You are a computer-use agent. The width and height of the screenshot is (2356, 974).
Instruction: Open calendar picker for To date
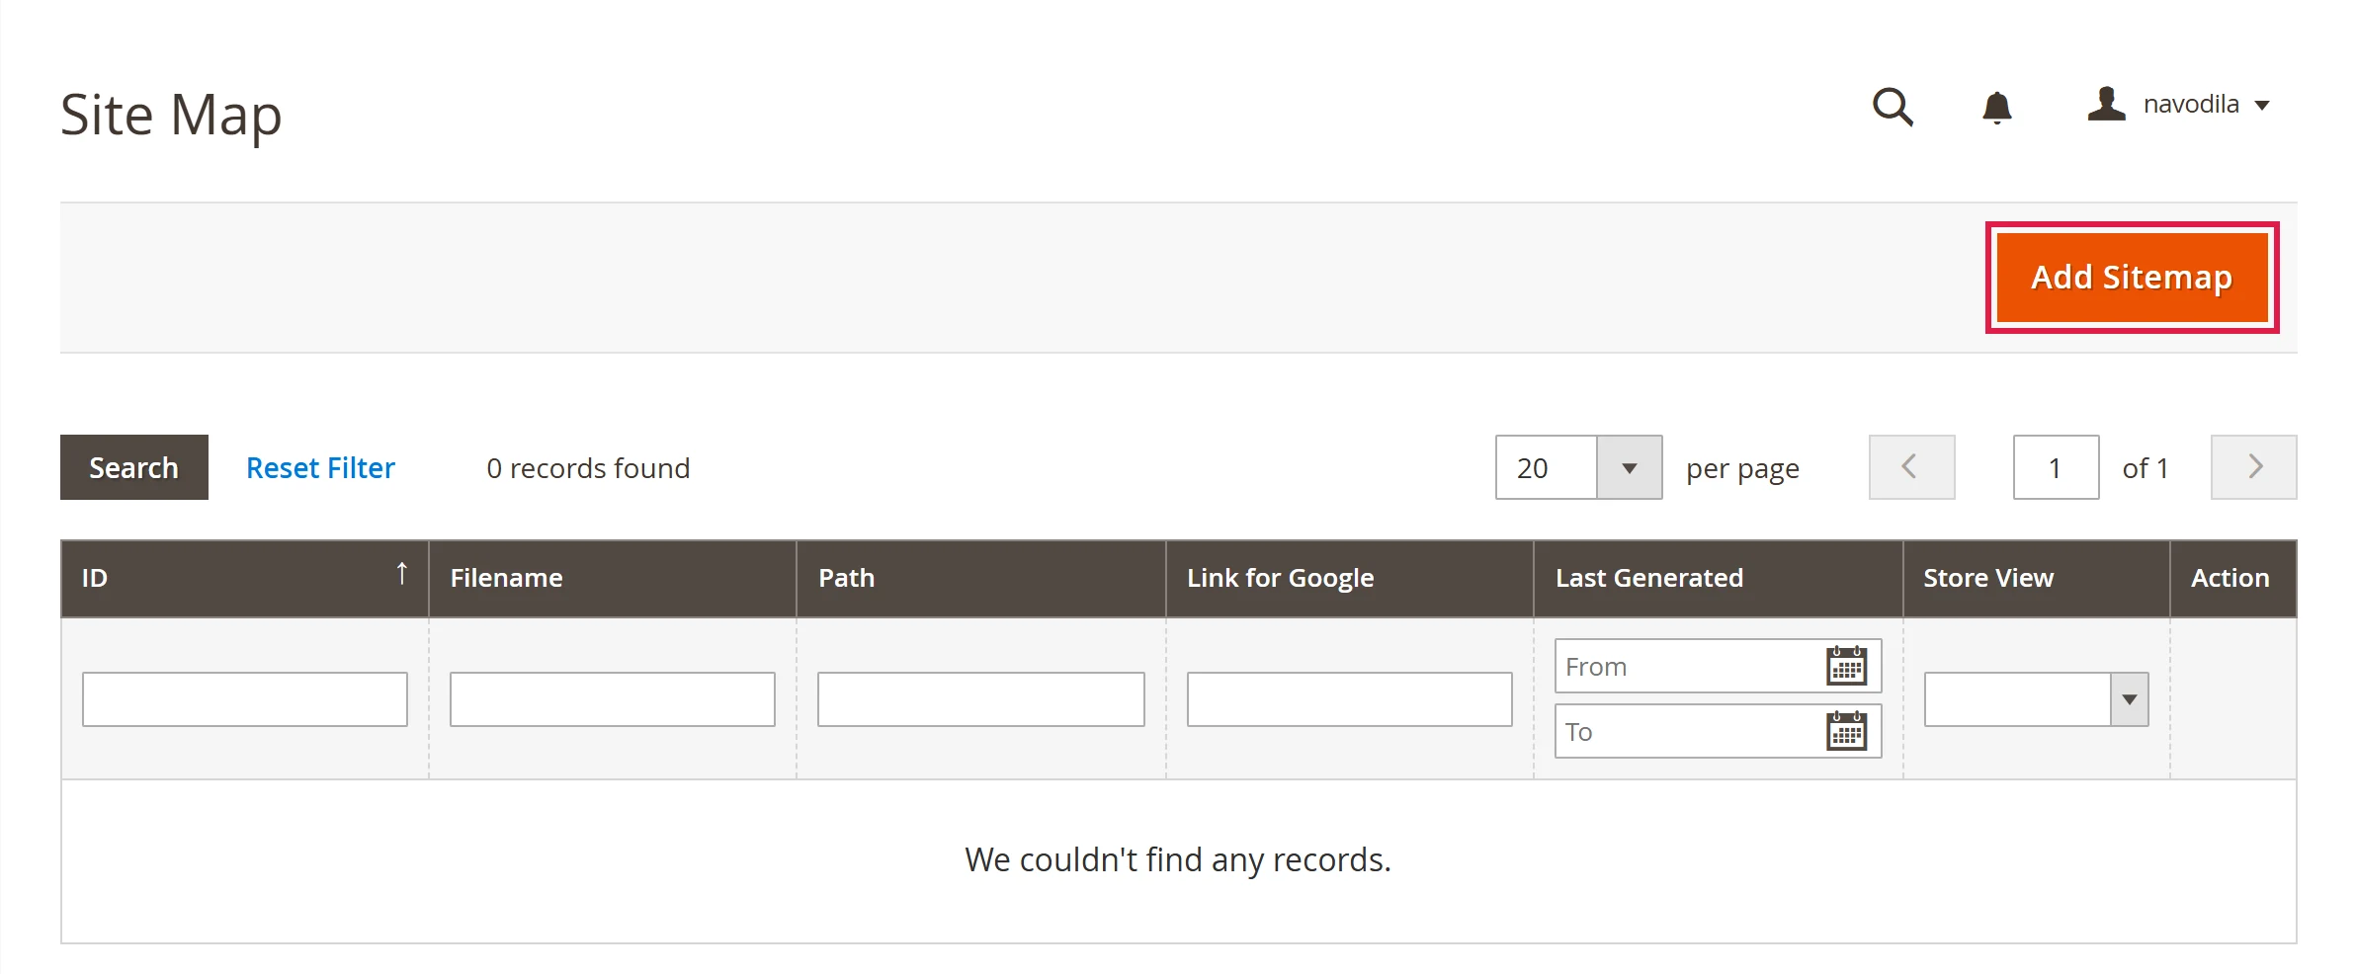click(x=1846, y=731)
